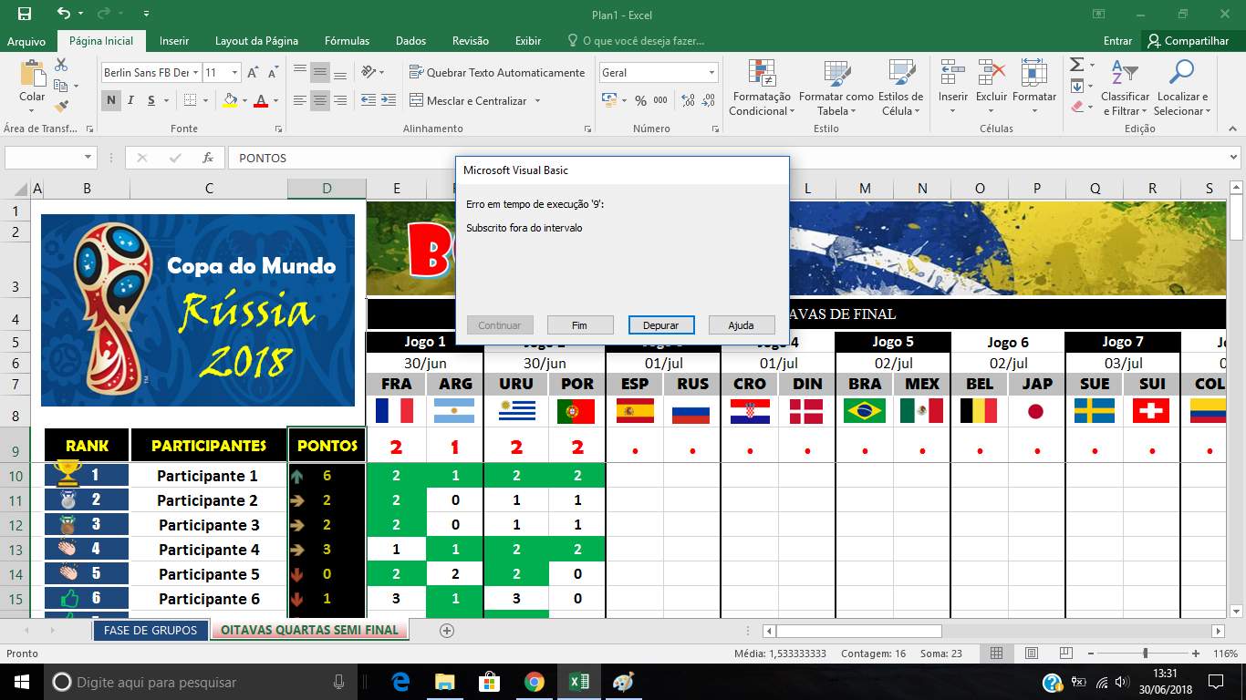Open the Arquivo menu
The width and height of the screenshot is (1246, 700).
(x=26, y=41)
